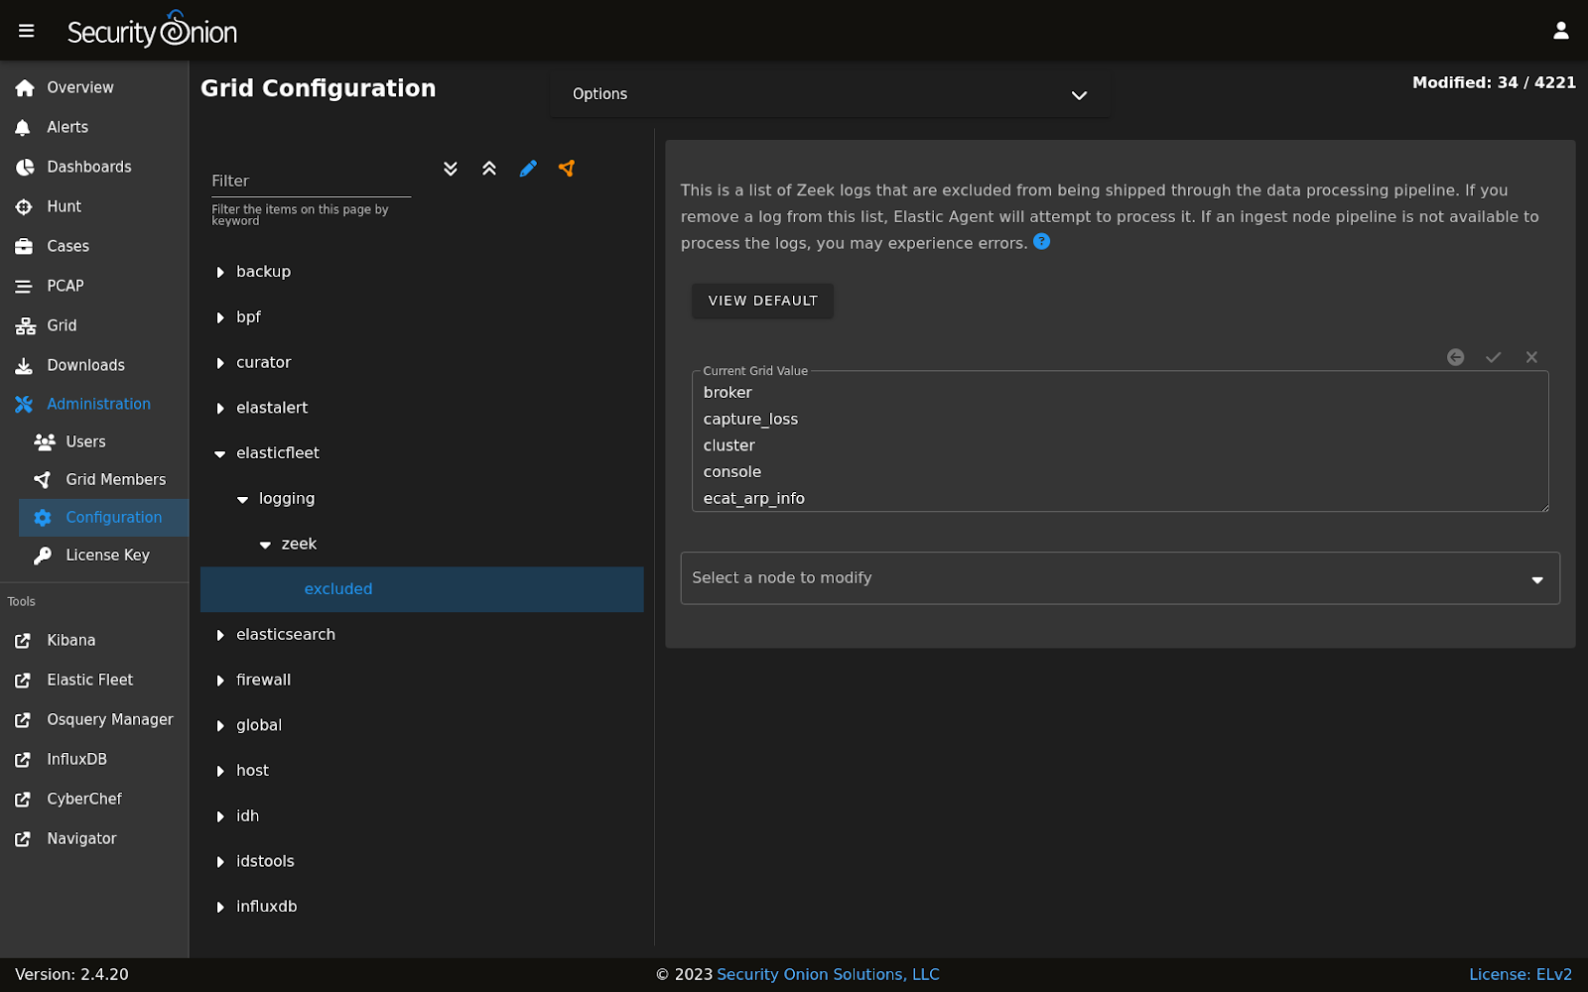Go to Alerts in the sidebar
Screen dimensions: 1588x992
click(67, 127)
